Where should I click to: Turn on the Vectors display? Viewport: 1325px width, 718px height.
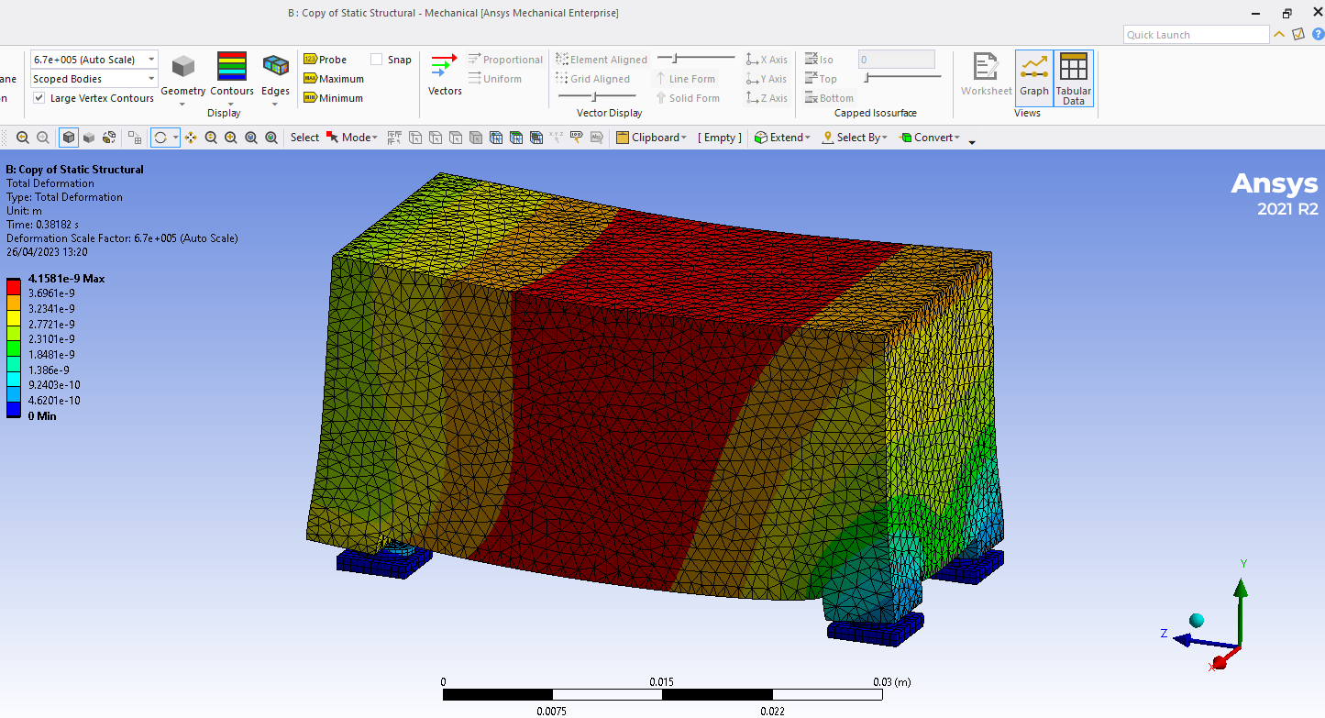point(445,73)
